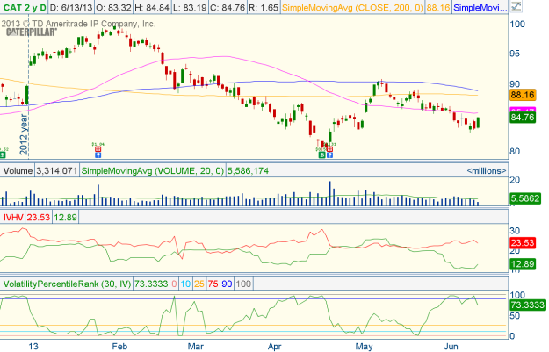Open the IVHV study label
This screenshot has width=549, height=352.
[13, 218]
